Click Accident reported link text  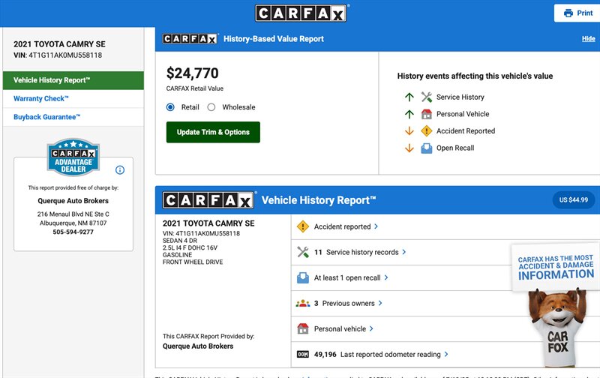[x=343, y=226]
